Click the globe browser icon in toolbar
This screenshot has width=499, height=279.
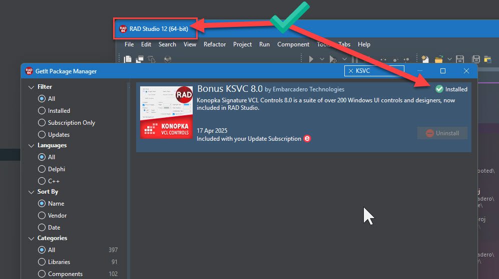coord(168,59)
